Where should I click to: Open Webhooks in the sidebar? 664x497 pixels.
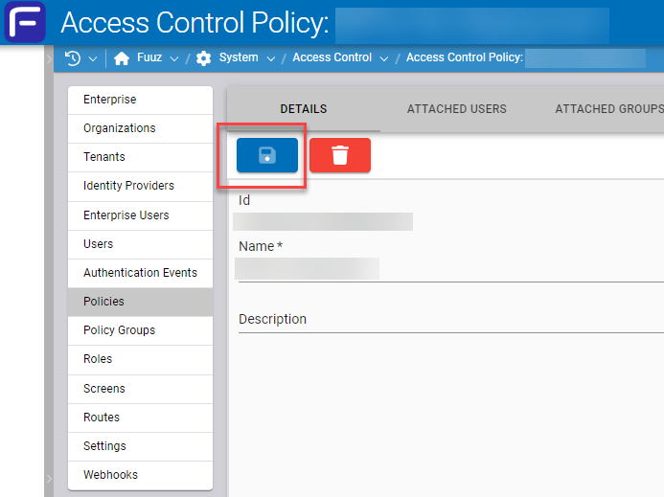tap(140, 475)
